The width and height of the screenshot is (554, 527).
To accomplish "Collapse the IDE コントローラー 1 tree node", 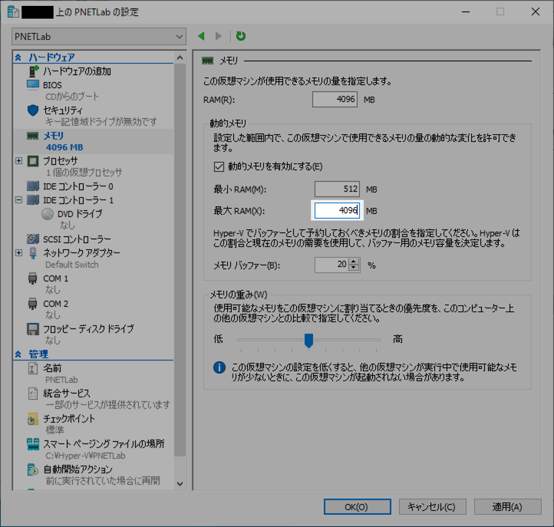I will point(18,200).
